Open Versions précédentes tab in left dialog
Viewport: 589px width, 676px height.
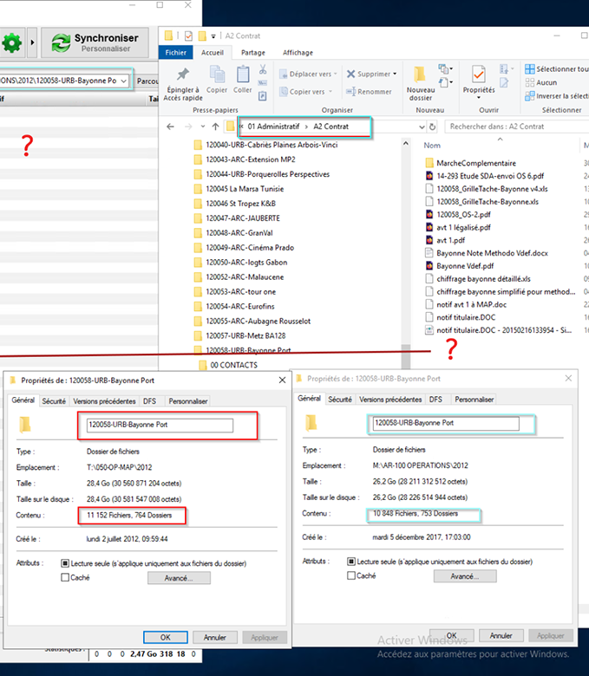pos(104,401)
